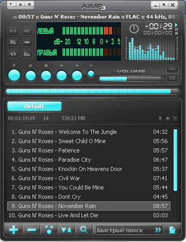The image size is (186, 242).
Task: Select track Dont Cry
Action: pyautogui.click(x=89, y=197)
